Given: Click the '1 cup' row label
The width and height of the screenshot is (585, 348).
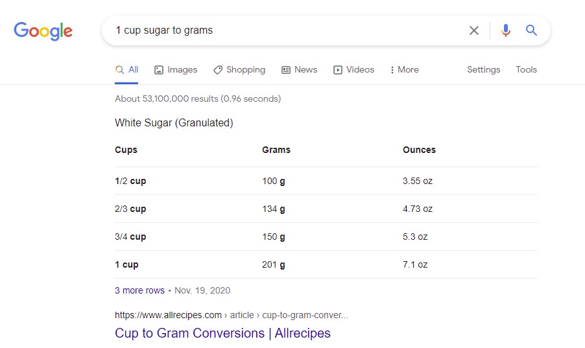Looking at the screenshot, I should coord(126,264).
